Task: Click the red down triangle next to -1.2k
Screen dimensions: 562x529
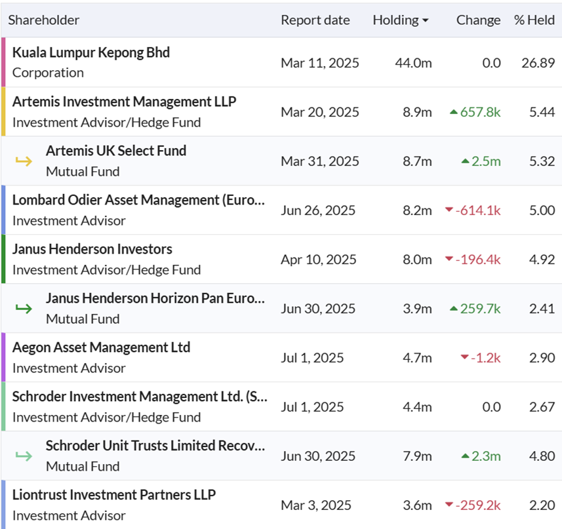Action: coord(464,357)
